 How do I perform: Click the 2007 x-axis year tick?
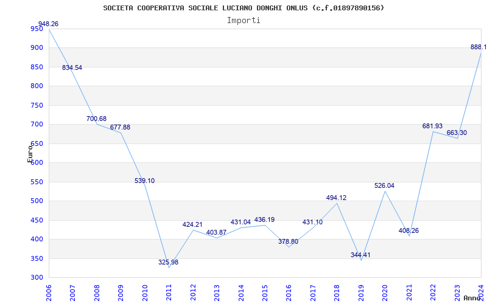(72, 292)
